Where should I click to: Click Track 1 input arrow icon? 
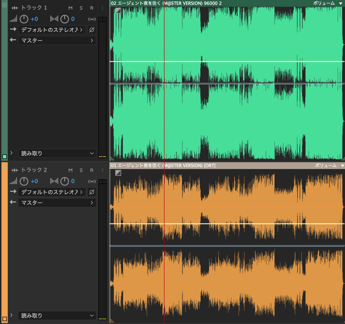(13, 29)
